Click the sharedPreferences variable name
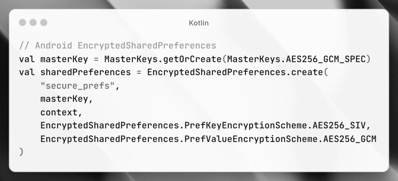This screenshot has height=181, width=398. pyautogui.click(x=85, y=72)
